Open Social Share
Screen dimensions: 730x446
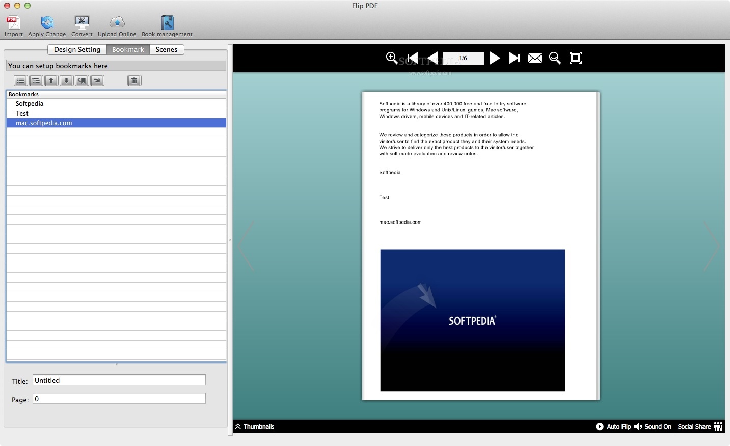click(700, 426)
